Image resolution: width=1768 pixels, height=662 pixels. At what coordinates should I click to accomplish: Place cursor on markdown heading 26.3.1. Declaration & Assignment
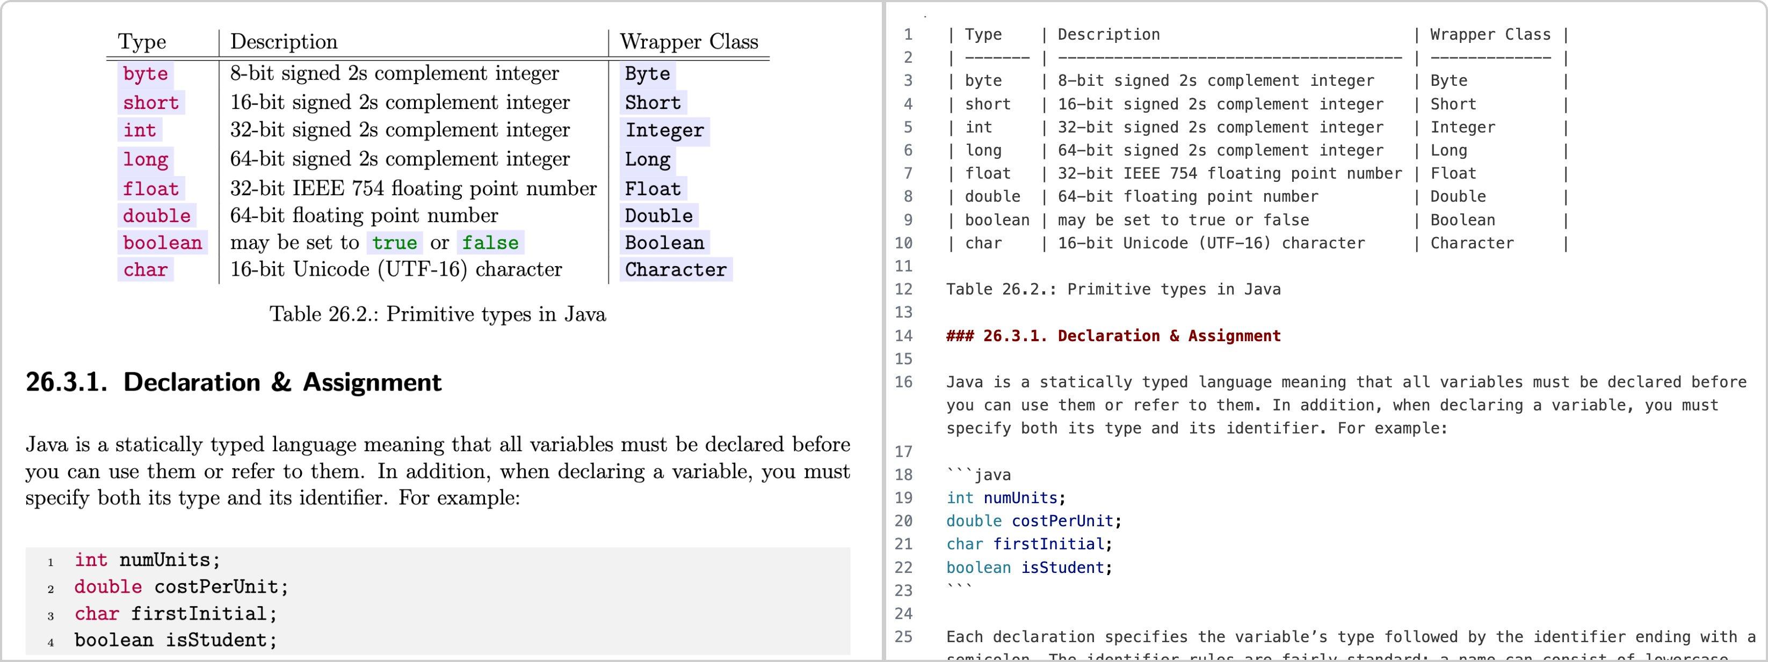1113,336
